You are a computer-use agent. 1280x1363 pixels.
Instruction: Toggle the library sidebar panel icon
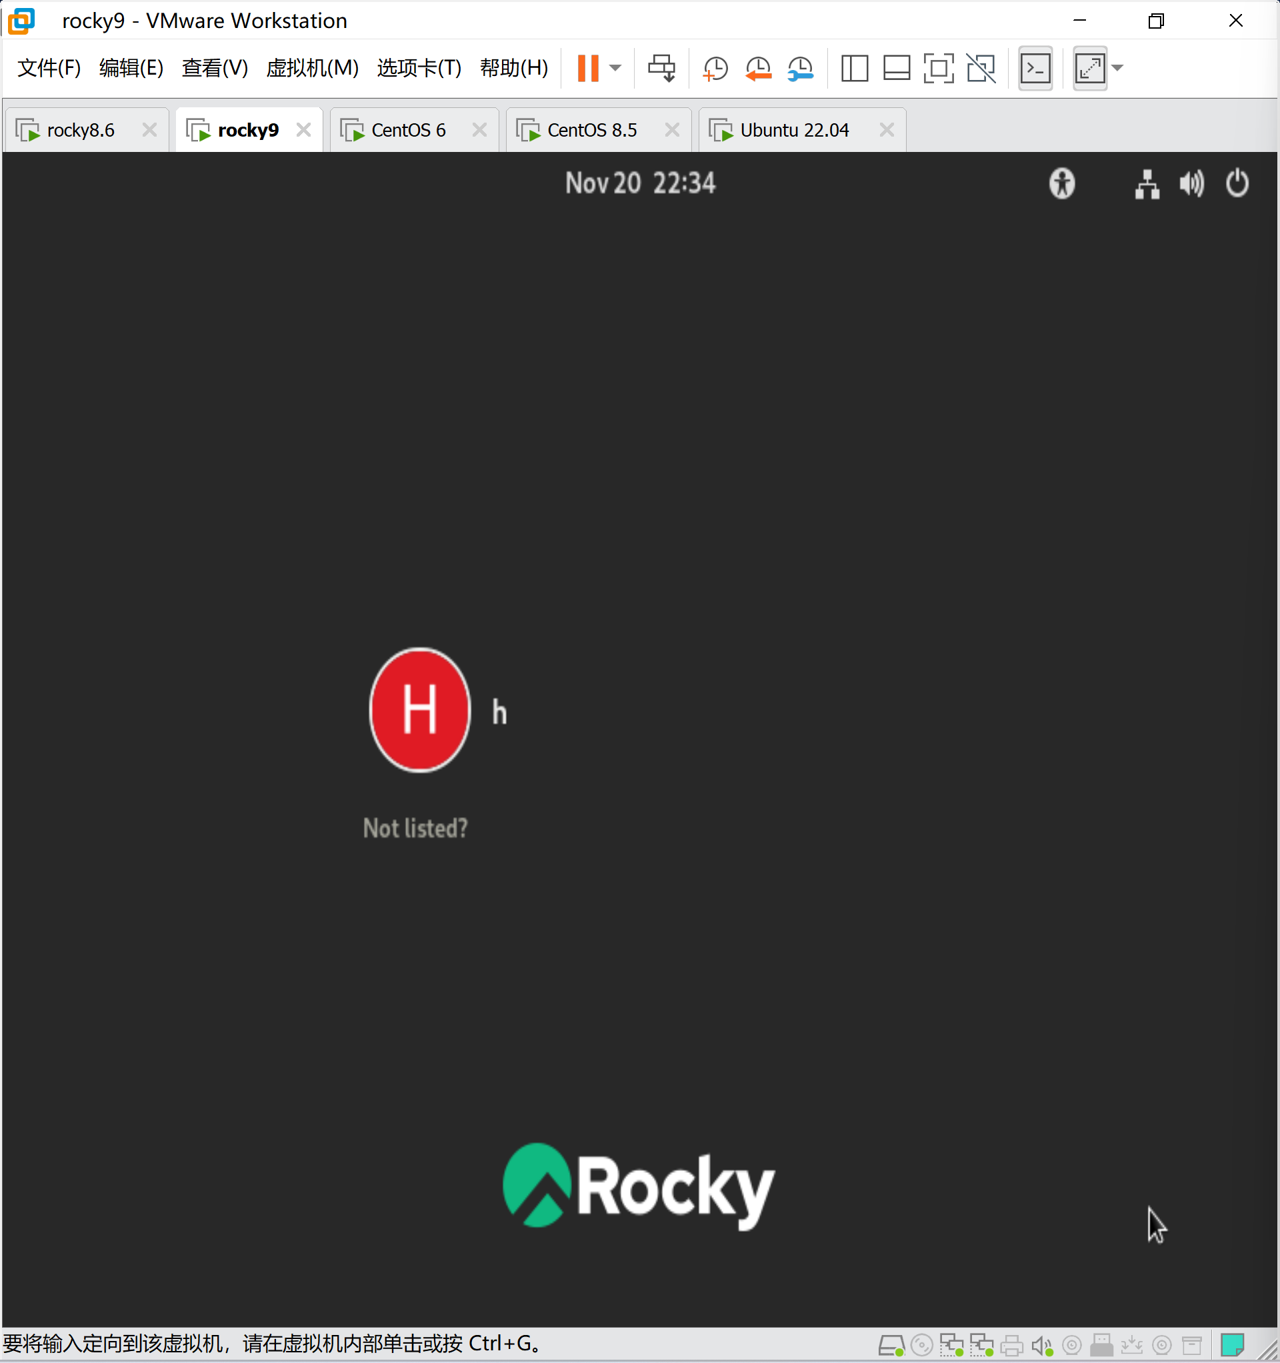tap(855, 68)
